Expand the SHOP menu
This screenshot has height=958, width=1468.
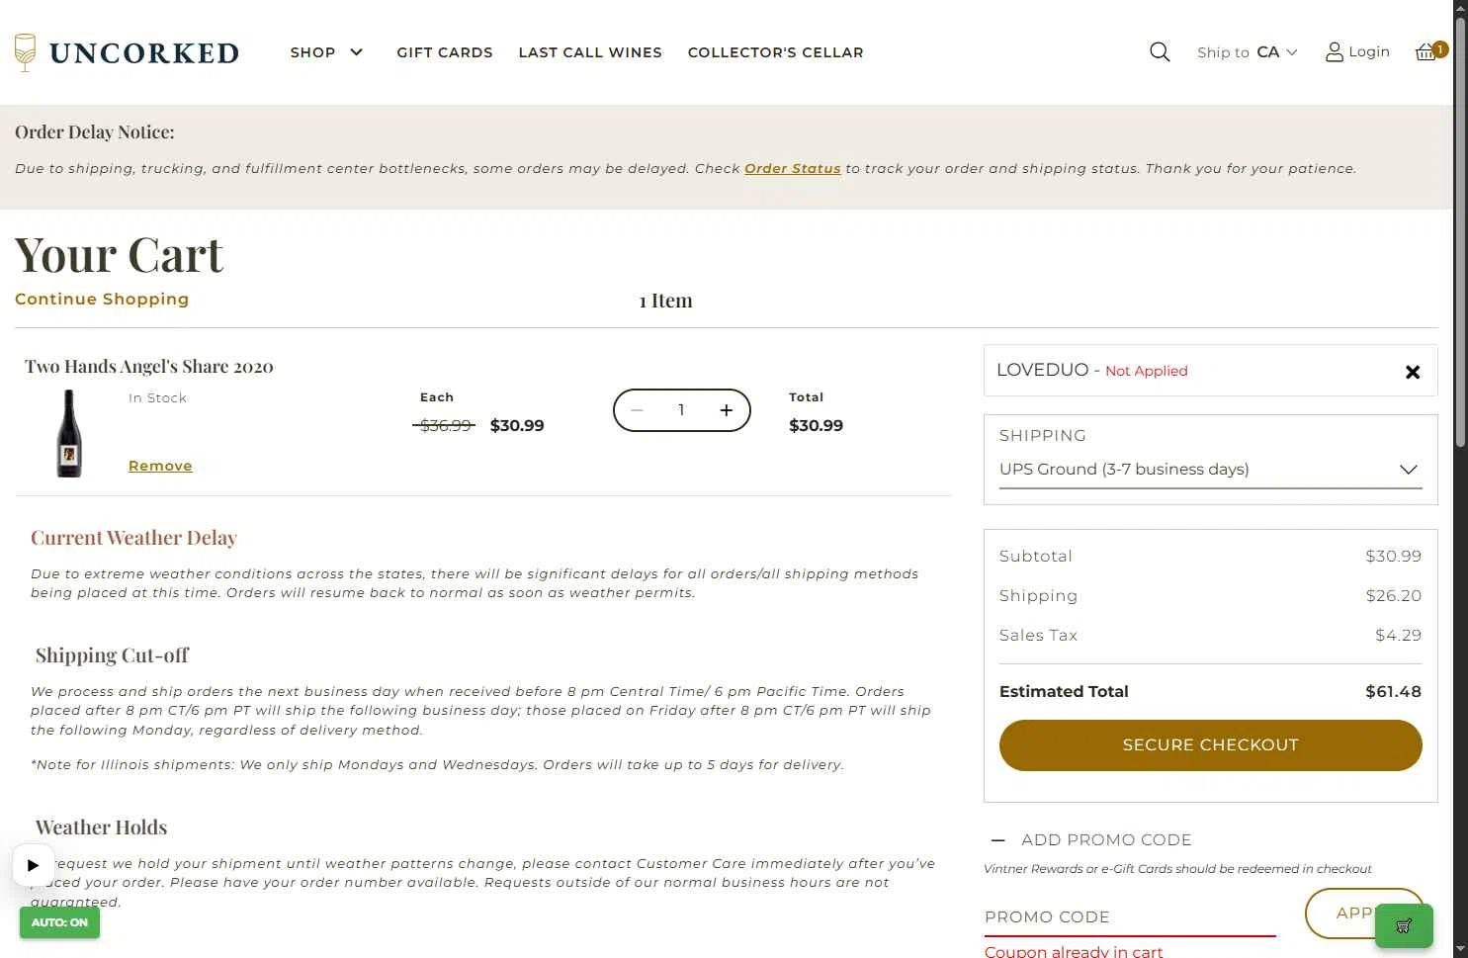327,52
